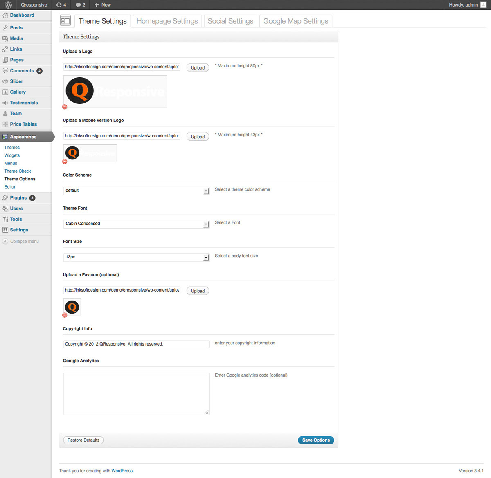Click the Howdy, admin account text
The image size is (491, 478).
point(463,5)
